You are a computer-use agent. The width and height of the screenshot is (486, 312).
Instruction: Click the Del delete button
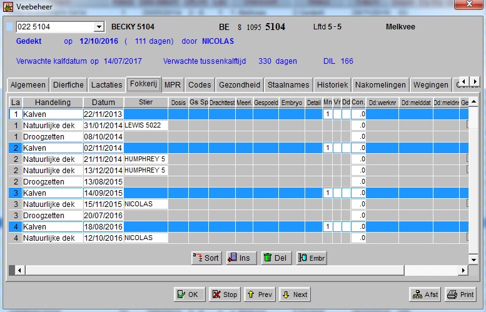pos(276,258)
